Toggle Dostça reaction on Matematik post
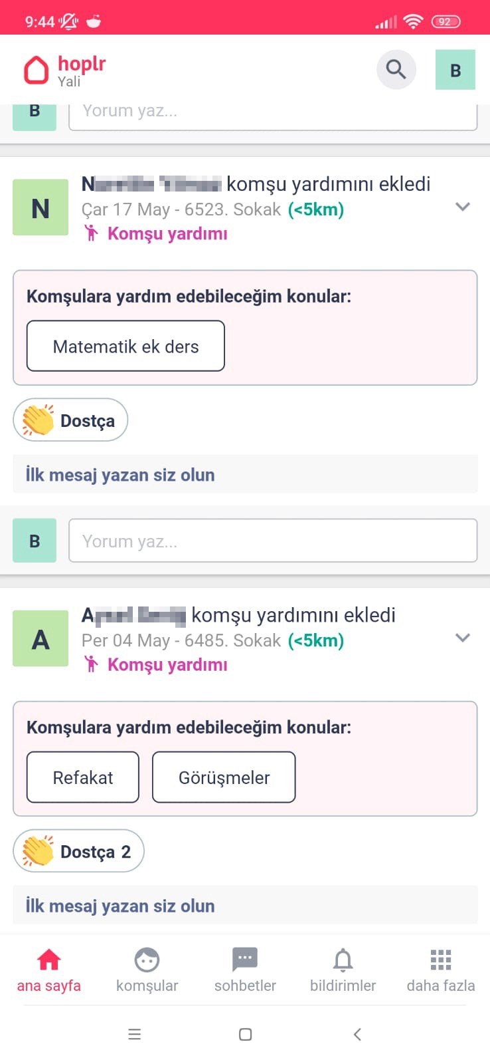The image size is (490, 1064). [70, 420]
